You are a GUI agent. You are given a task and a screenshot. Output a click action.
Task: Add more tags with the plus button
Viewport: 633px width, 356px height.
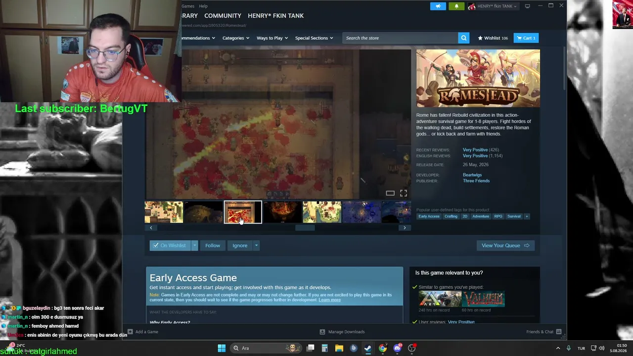point(527,216)
